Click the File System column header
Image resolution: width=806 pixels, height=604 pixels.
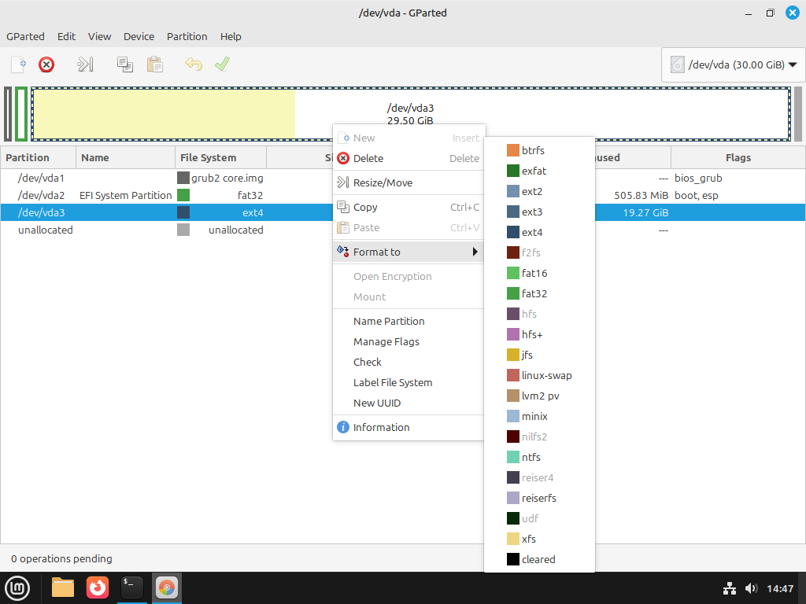(x=208, y=157)
